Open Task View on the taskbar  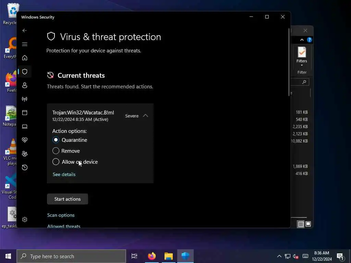pyautogui.click(x=134, y=256)
